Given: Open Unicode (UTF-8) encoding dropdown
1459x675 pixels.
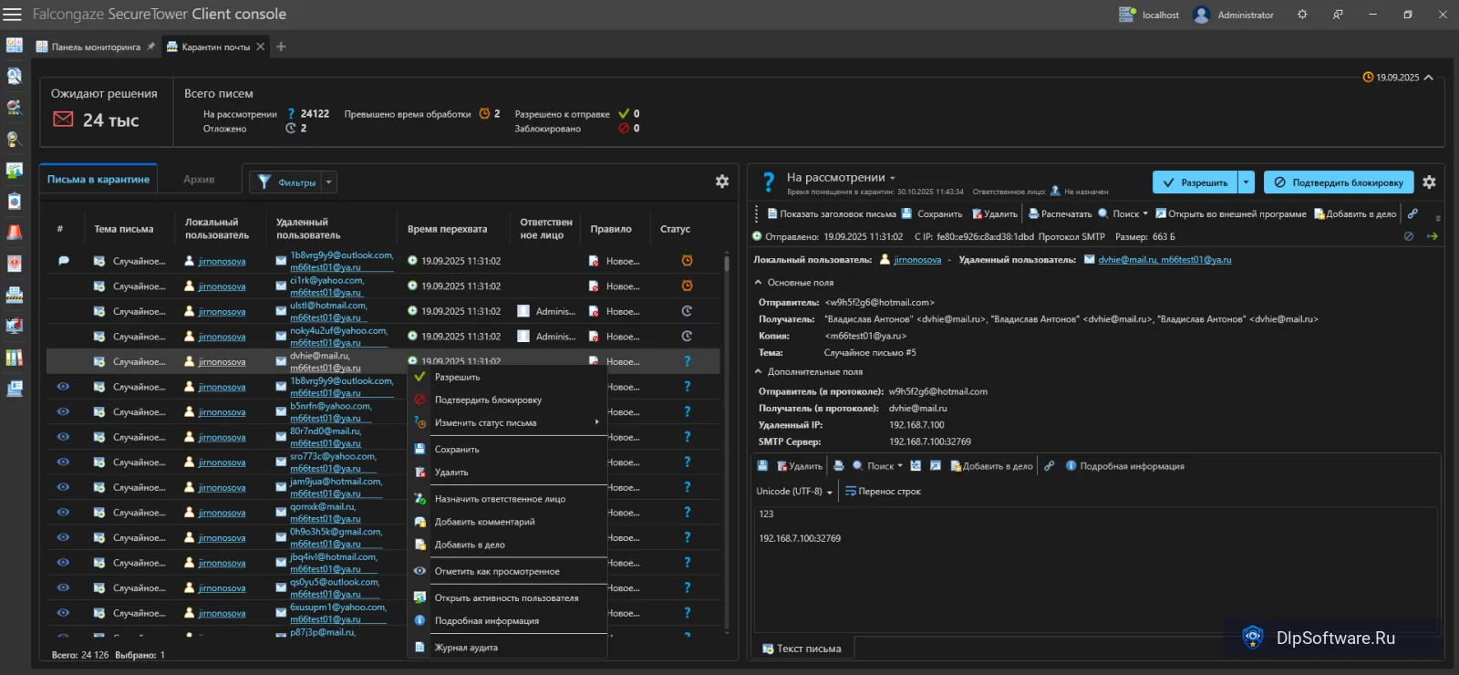Looking at the screenshot, I should pyautogui.click(x=794, y=492).
